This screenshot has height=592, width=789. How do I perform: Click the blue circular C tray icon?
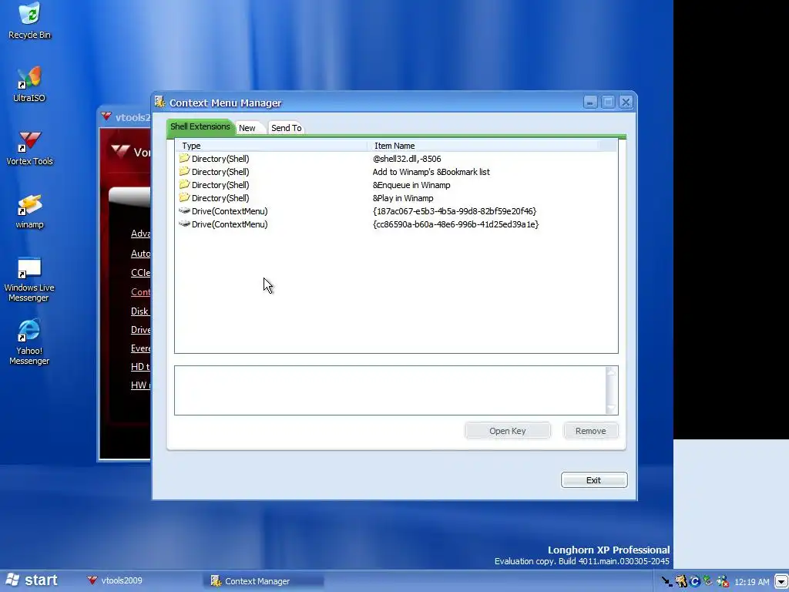(x=695, y=581)
